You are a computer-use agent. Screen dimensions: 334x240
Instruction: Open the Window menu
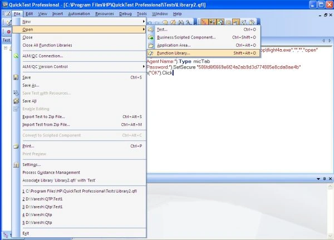pos(160,14)
